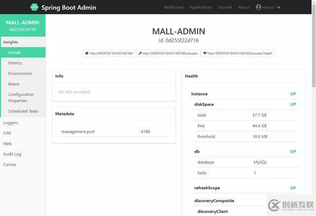
Task: Select the Details sidebar item
Action: 23,52
